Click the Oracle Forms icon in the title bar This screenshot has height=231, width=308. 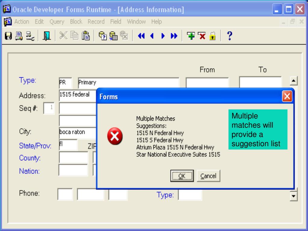pos(7,9)
